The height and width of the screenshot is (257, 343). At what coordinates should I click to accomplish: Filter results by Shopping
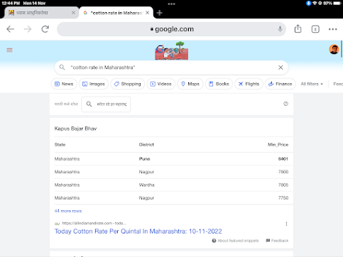[x=128, y=84]
